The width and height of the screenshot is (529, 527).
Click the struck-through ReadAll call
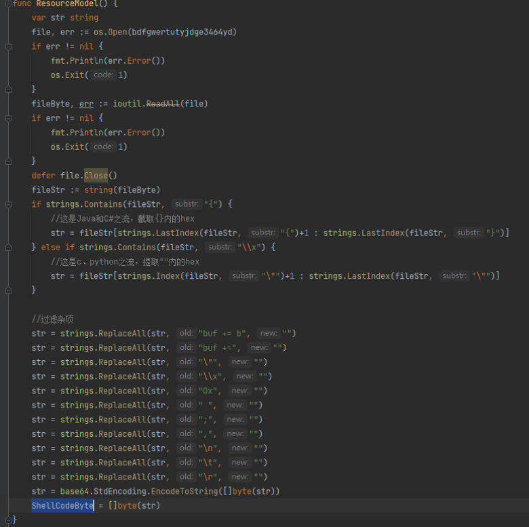[163, 104]
